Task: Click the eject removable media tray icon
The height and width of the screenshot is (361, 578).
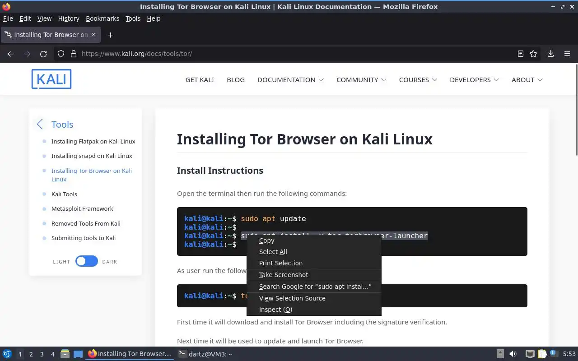Action: click(500, 354)
